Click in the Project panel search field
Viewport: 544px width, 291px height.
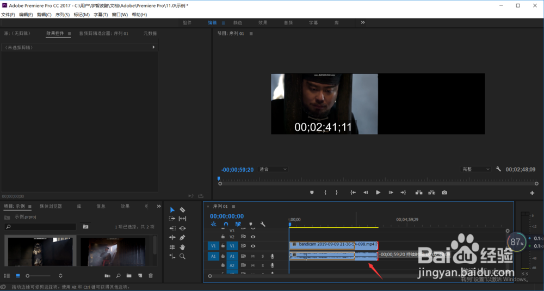point(40,226)
